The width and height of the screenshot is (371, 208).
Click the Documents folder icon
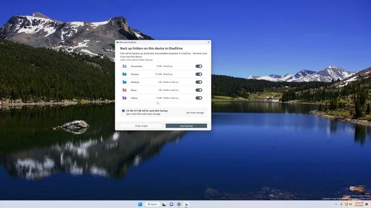click(124, 66)
